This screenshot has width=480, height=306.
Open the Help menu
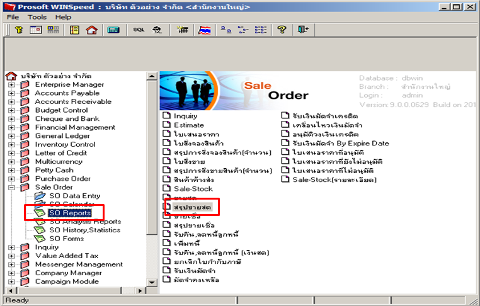tap(63, 17)
